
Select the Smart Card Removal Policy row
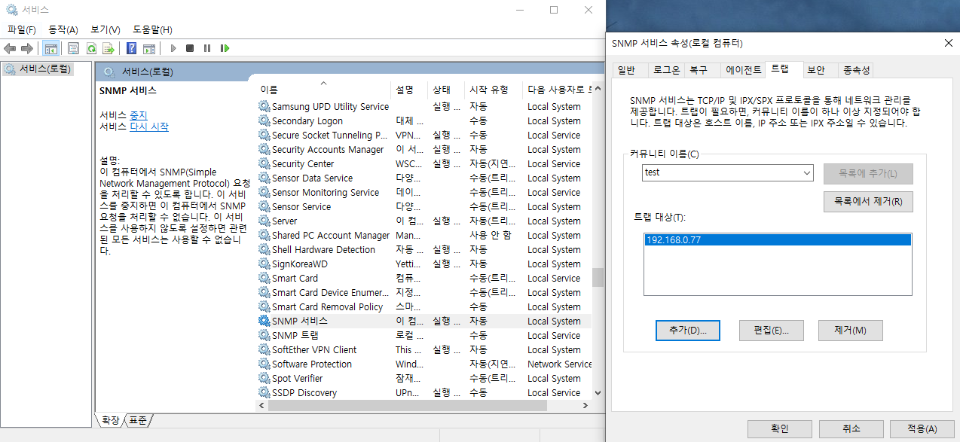[423, 306]
